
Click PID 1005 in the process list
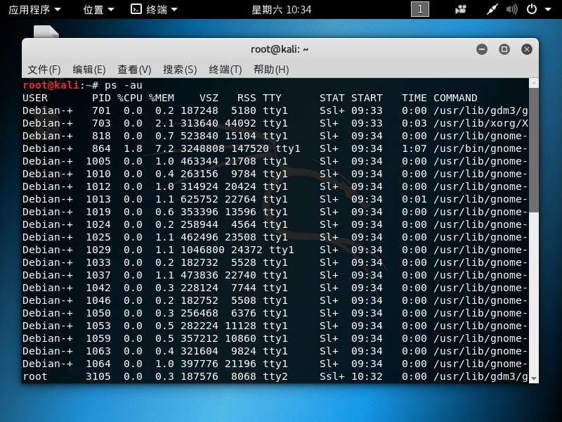[x=98, y=161]
